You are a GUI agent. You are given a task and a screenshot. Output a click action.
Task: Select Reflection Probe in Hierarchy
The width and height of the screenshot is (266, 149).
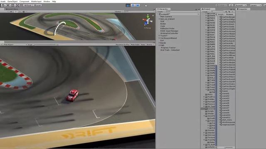[167, 29]
